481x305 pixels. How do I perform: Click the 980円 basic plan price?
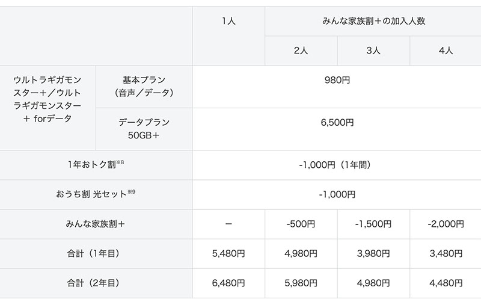(337, 80)
